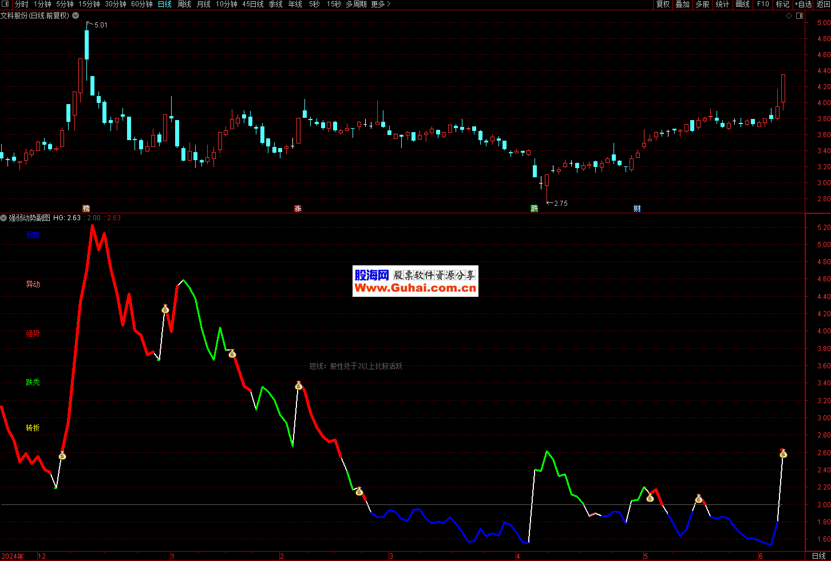
Task: Click the 转折 legend label
Action: 33,428
